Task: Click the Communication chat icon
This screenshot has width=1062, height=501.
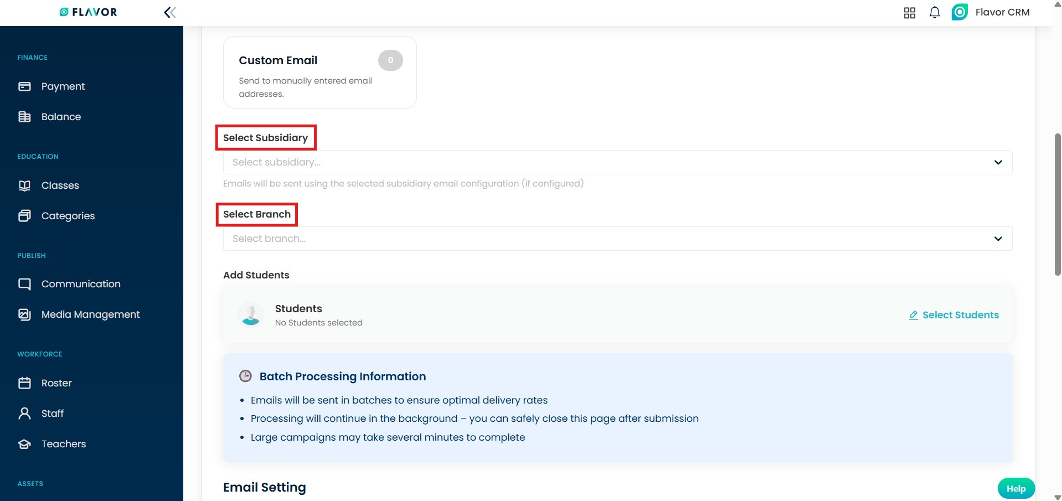Action: click(x=24, y=284)
